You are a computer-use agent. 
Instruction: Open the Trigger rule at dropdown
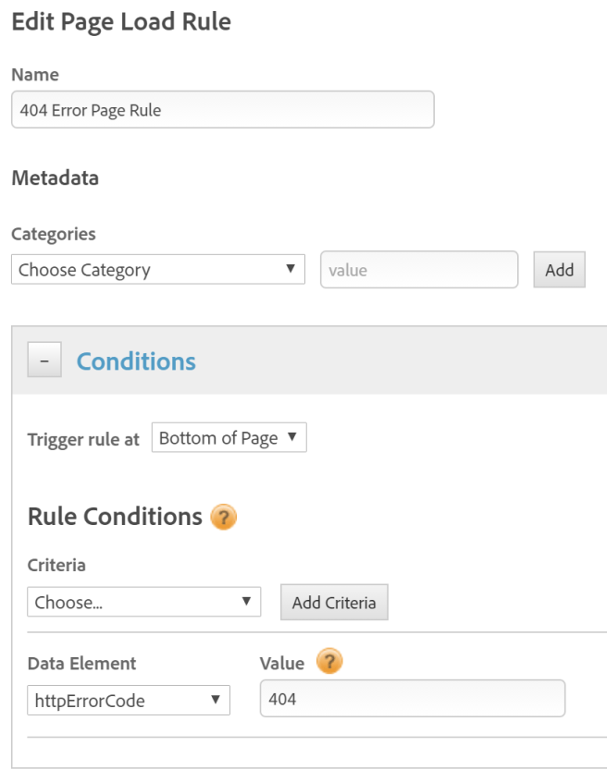click(229, 438)
